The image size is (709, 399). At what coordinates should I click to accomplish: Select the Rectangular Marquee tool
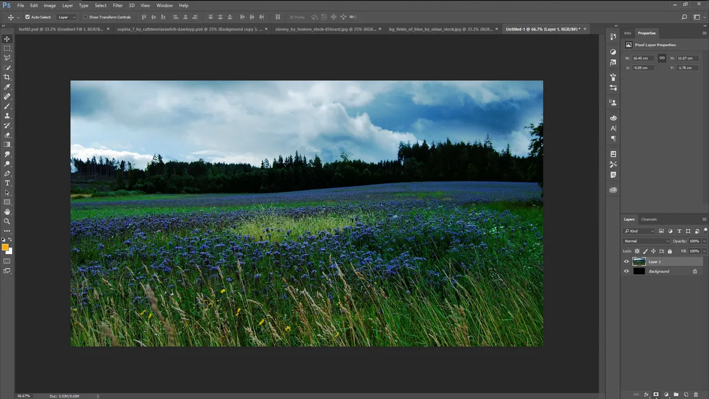7,48
